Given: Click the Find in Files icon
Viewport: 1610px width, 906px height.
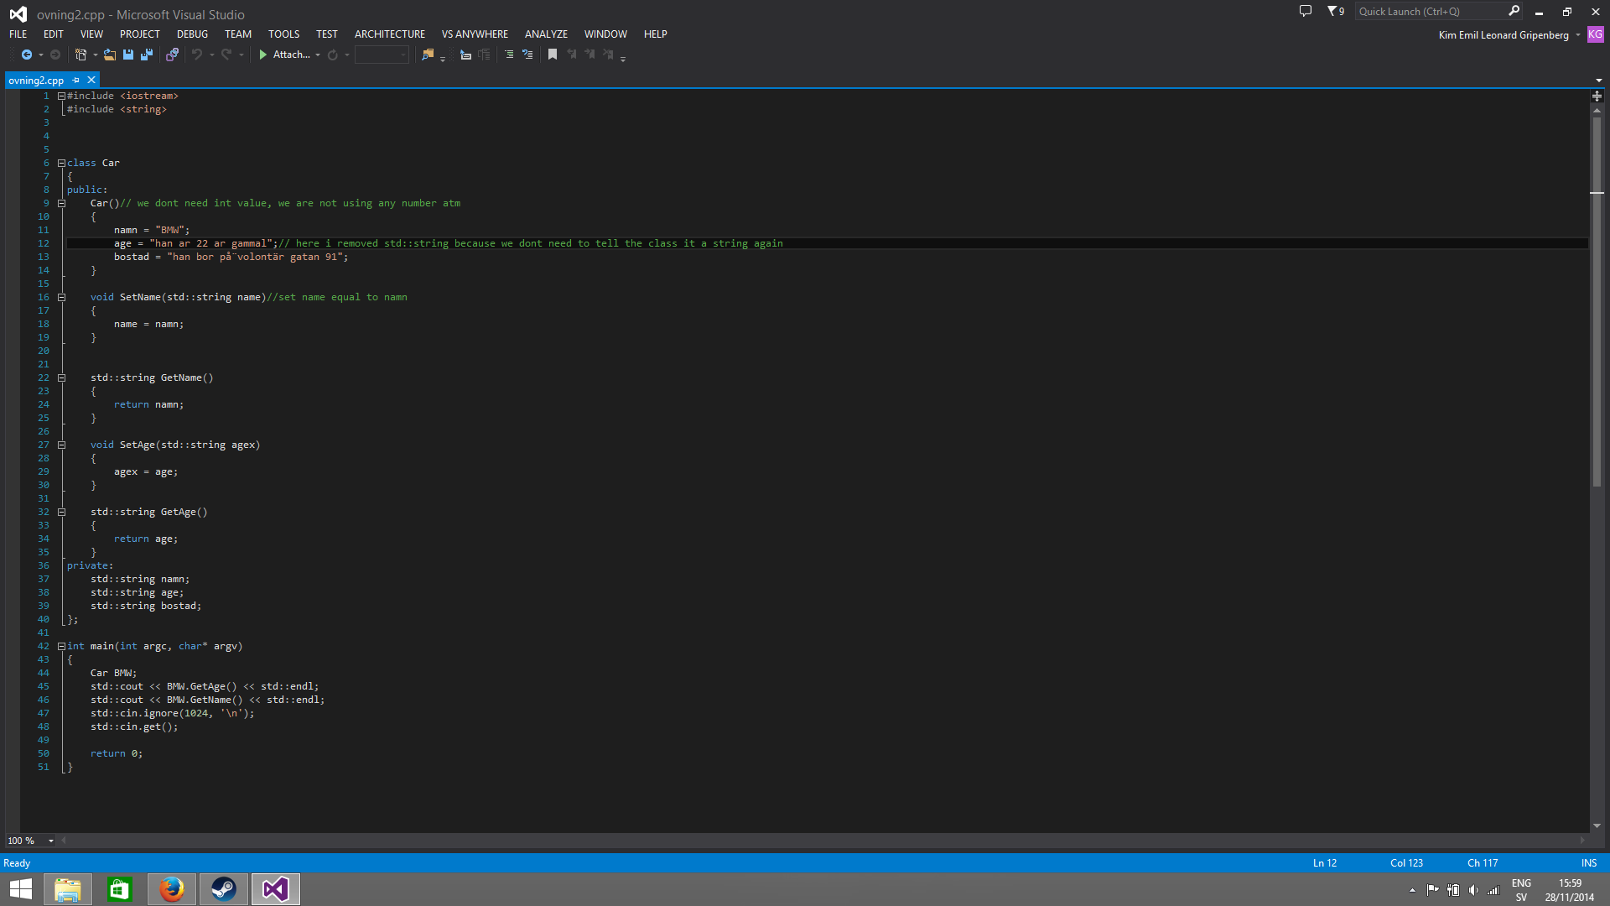Looking at the screenshot, I should [x=428, y=55].
